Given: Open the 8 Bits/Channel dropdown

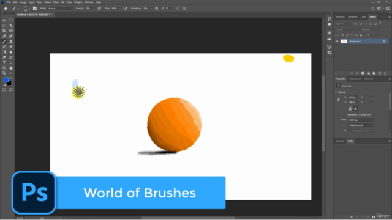Looking at the screenshot, I should click(x=361, y=125).
